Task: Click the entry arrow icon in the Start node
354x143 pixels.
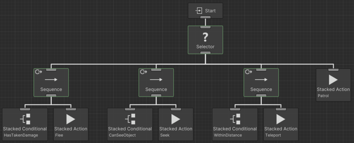Action: pyautogui.click(x=199, y=11)
